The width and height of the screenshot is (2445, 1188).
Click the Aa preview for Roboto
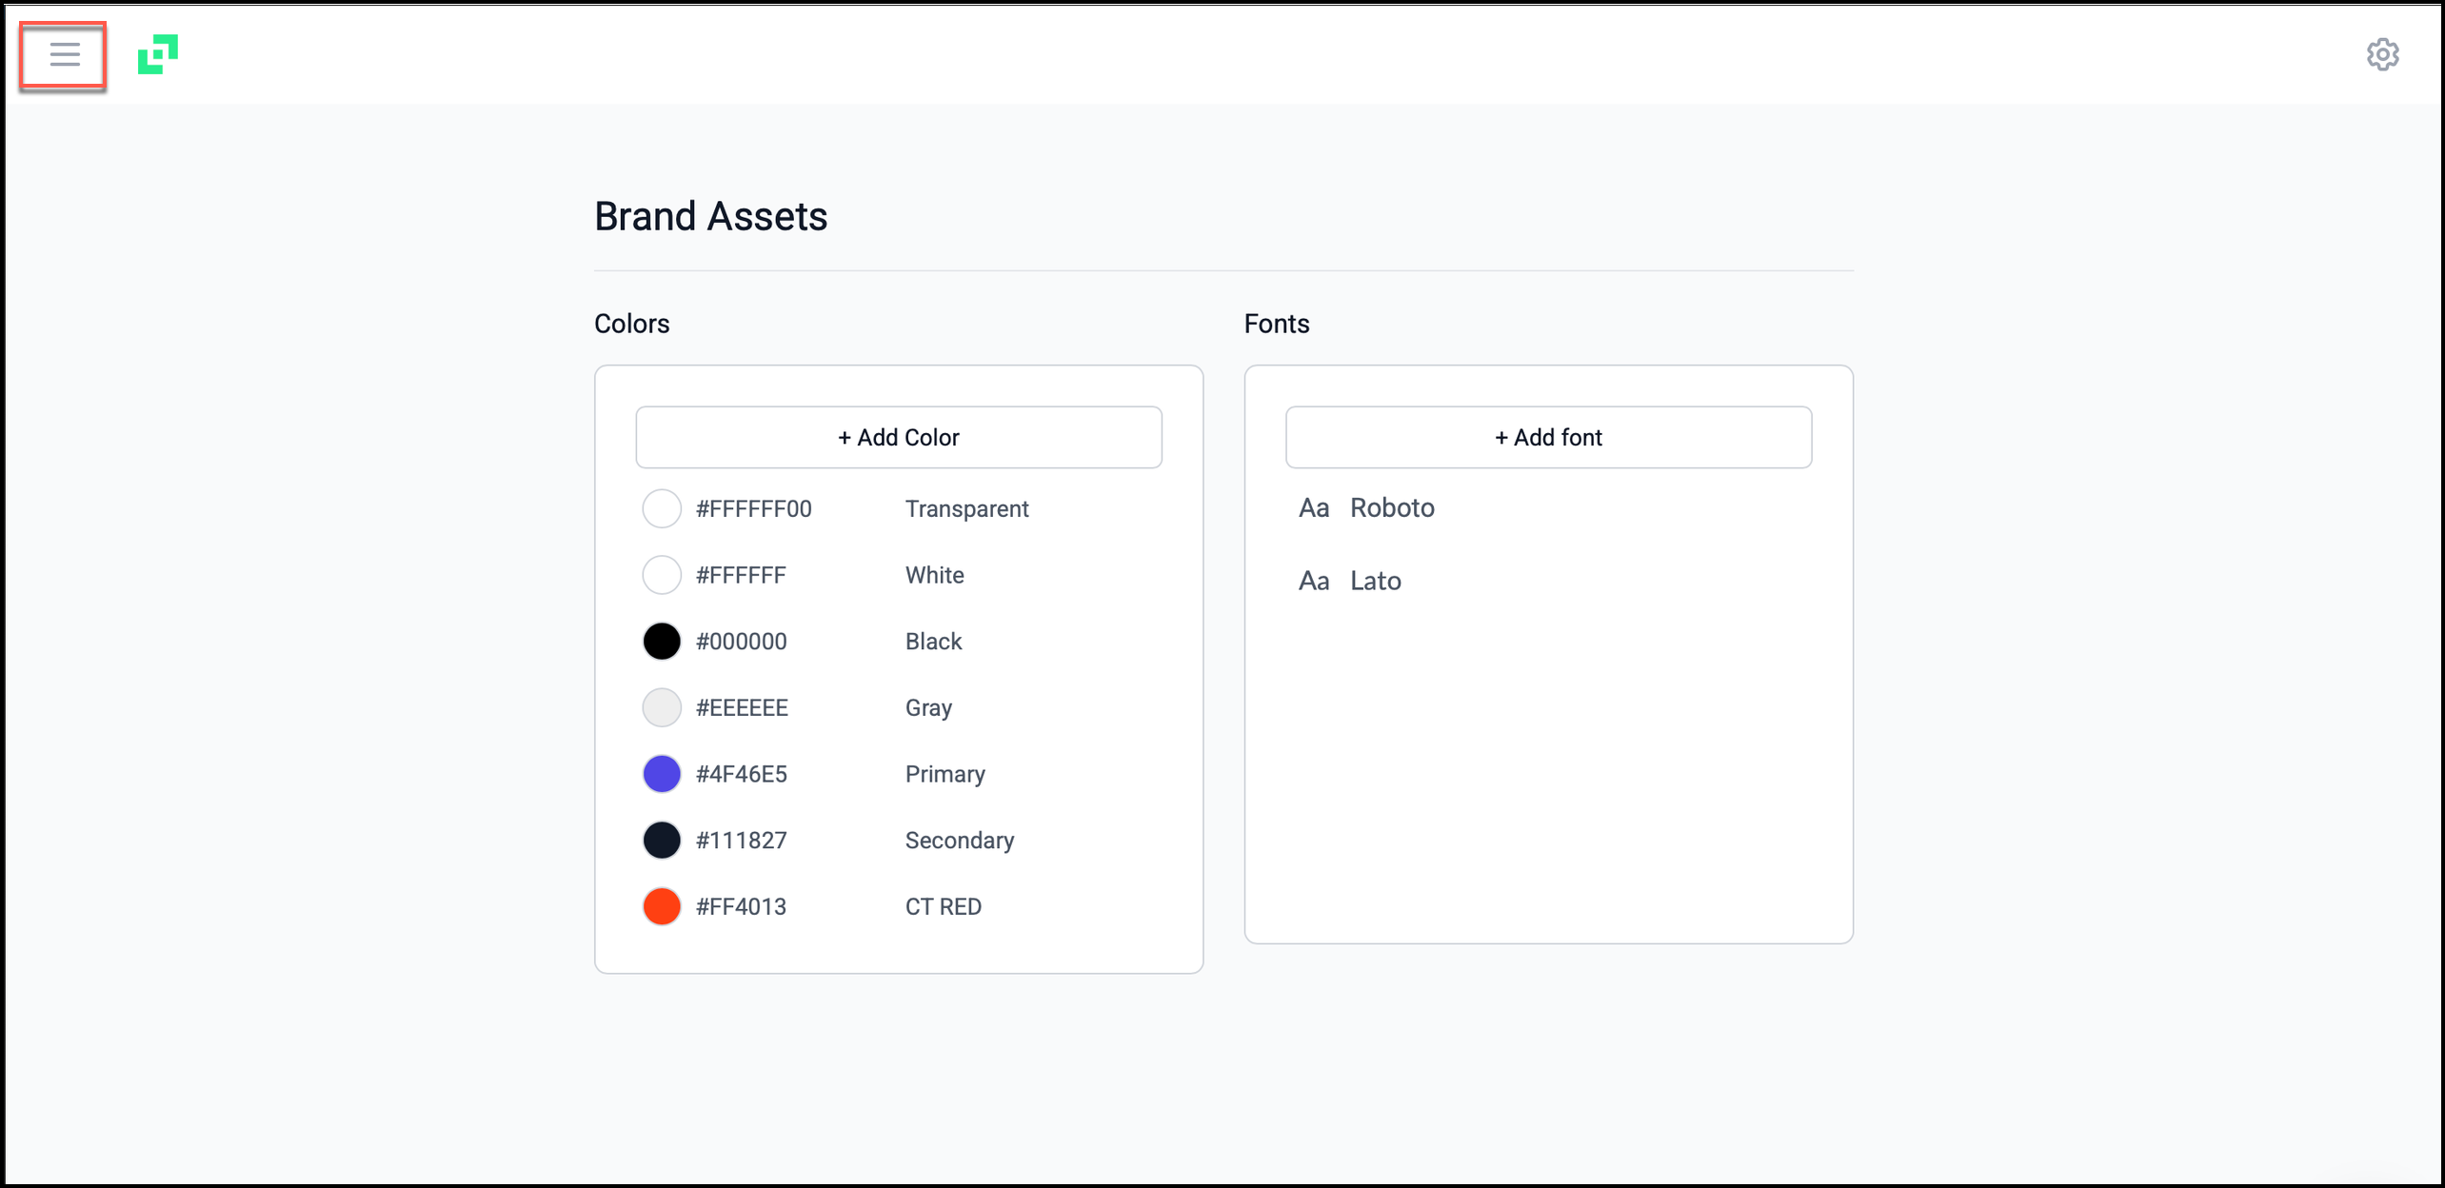coord(1313,507)
